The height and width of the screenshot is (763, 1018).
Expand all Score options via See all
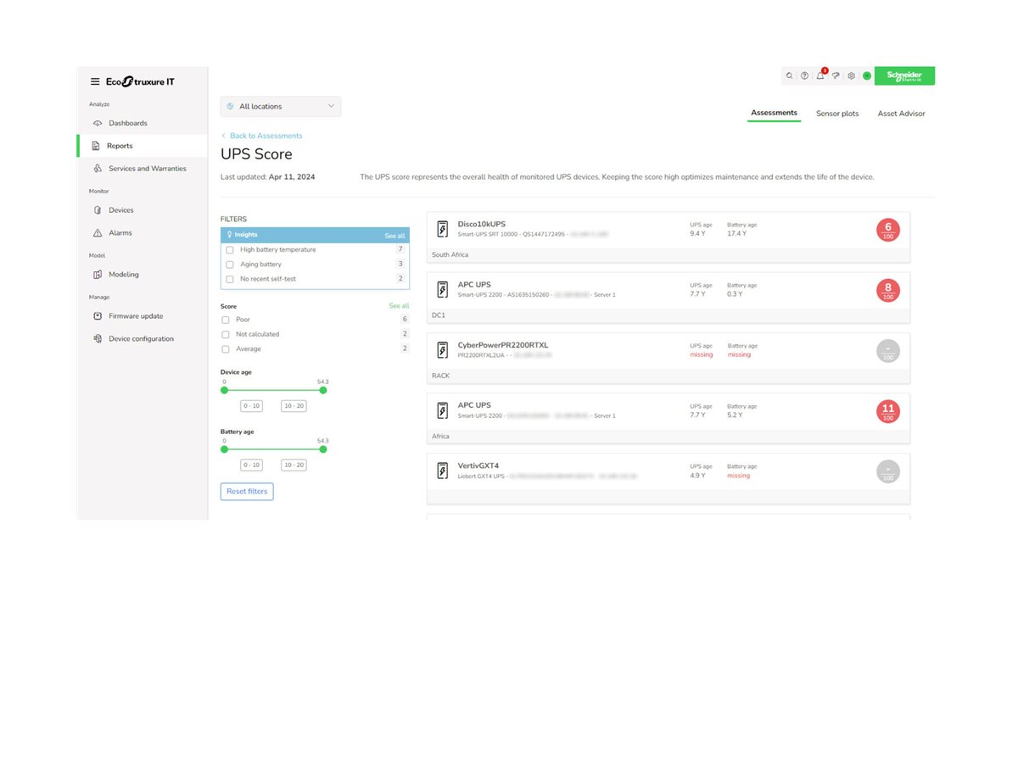pos(399,305)
